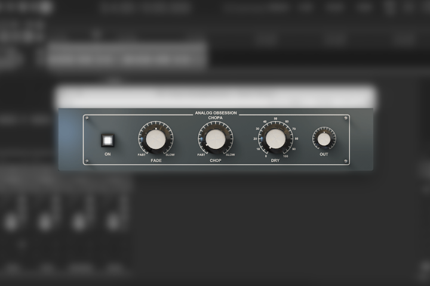Toggle the ON power switch
This screenshot has height=286, width=430.
click(107, 141)
